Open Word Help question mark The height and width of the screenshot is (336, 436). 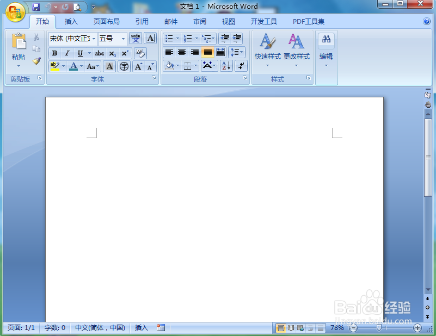427,21
